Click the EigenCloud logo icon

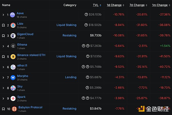pyautogui.click(x=13, y=36)
